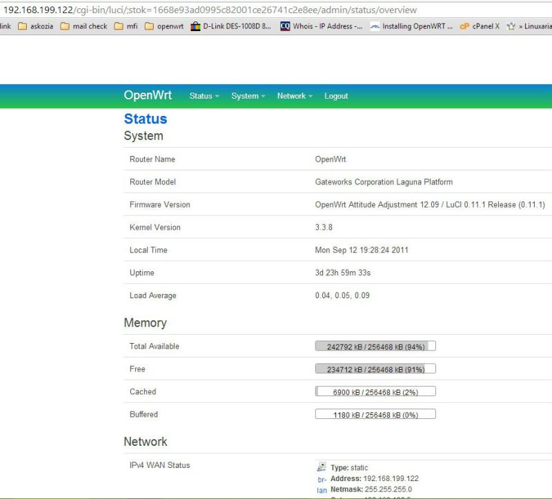Image resolution: width=552 pixels, height=499 pixels.
Task: Open the br-lan interface link
Action: [x=321, y=478]
